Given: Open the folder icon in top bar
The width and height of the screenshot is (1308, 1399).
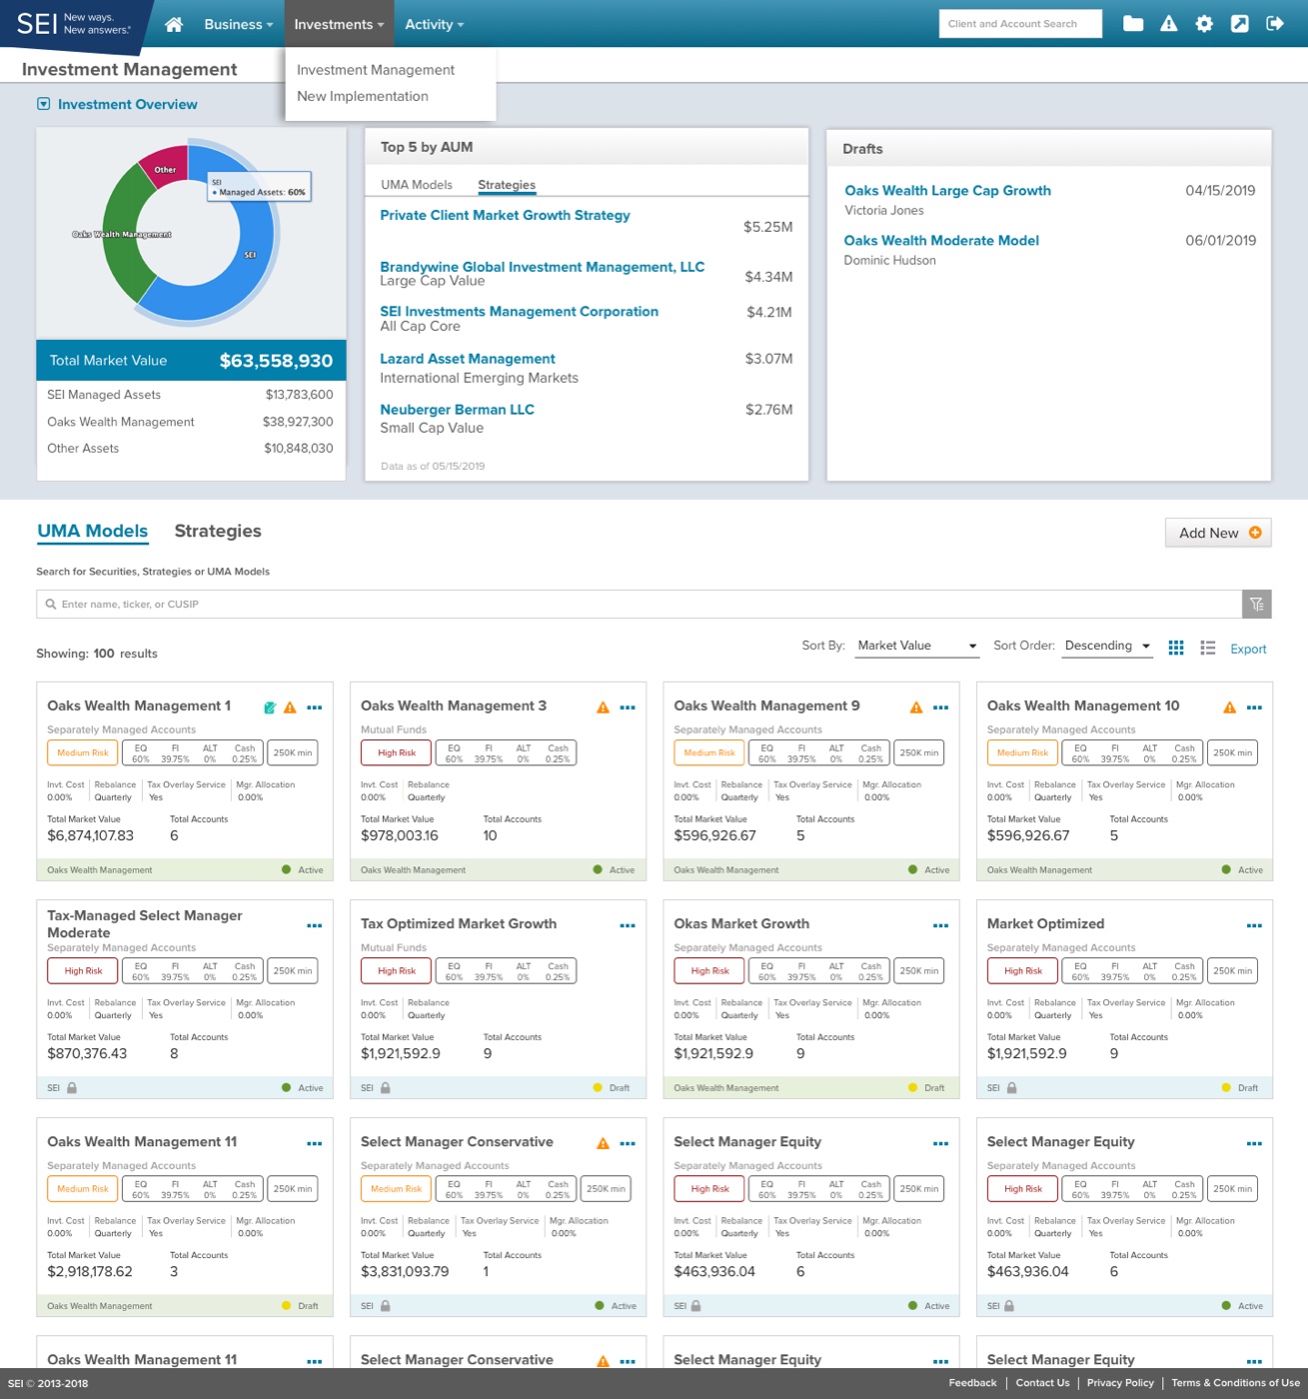Looking at the screenshot, I should 1133,24.
